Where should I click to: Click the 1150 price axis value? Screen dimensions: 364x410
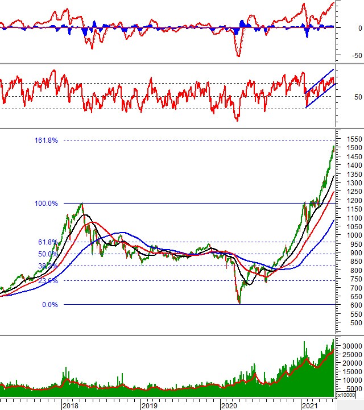[354, 209]
